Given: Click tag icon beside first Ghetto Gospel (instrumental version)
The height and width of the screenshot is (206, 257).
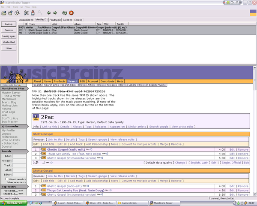Looking at the screenshot, I should pos(43,158).
